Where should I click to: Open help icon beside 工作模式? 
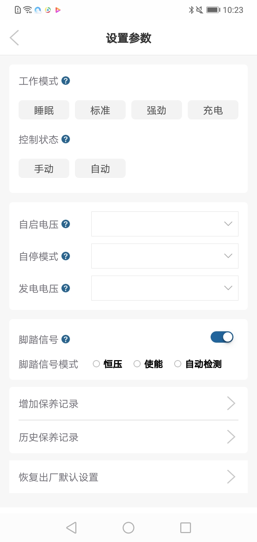click(66, 81)
